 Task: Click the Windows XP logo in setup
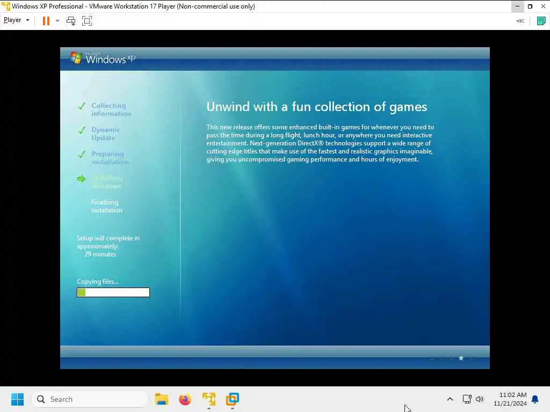point(102,58)
